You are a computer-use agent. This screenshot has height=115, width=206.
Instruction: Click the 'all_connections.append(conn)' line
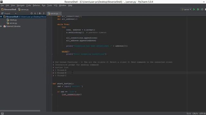click(x=82, y=38)
